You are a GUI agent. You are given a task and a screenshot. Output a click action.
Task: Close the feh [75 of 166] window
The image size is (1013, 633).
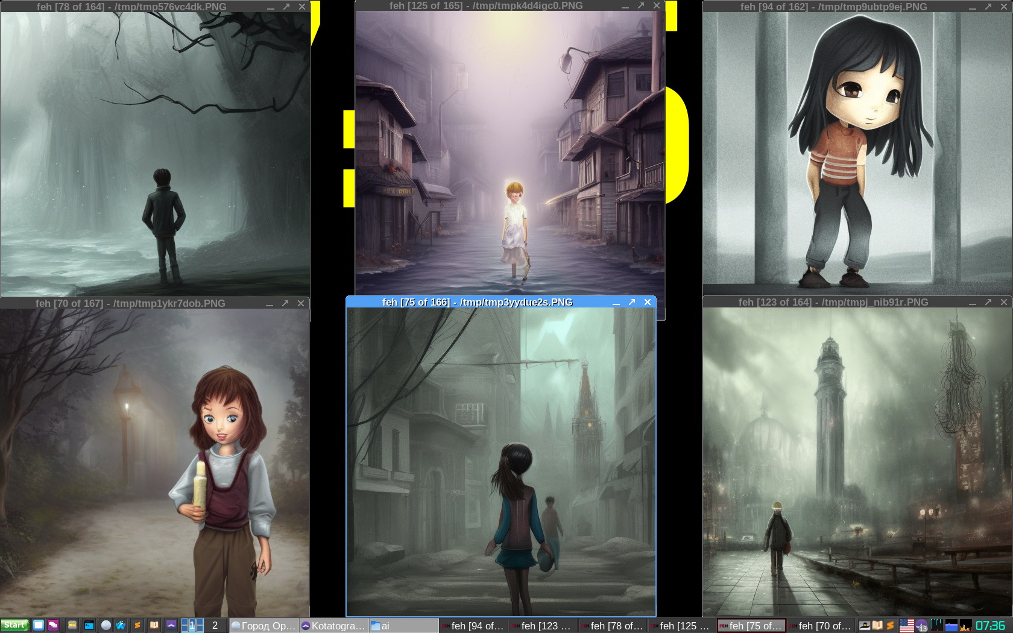pyautogui.click(x=648, y=302)
